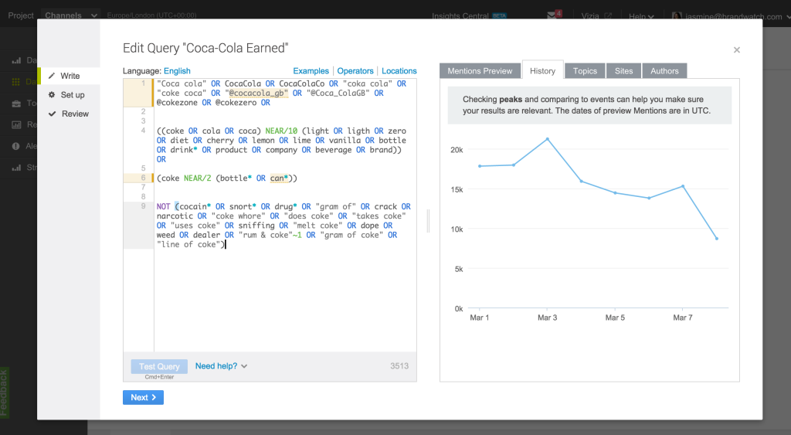Click the briefcase icon in left sidebar
The width and height of the screenshot is (791, 435).
pos(16,103)
